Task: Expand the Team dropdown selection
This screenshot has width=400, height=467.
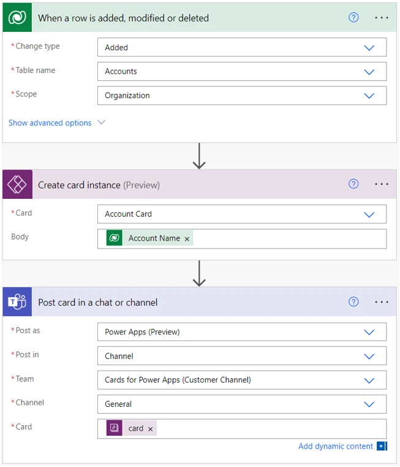Action: coord(369,380)
